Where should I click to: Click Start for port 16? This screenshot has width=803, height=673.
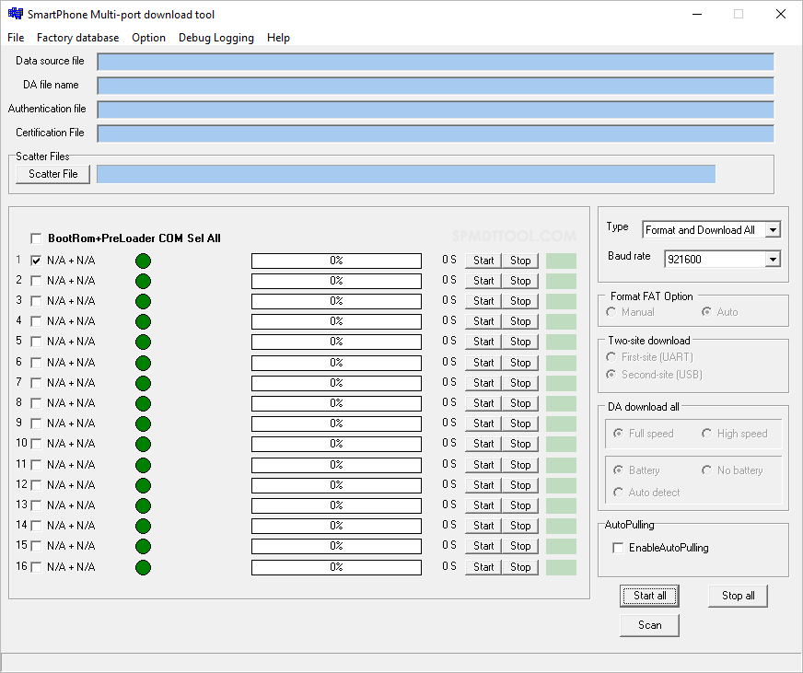pyautogui.click(x=483, y=567)
